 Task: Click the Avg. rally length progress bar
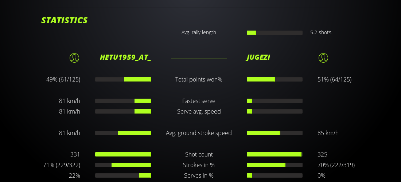coord(275,33)
